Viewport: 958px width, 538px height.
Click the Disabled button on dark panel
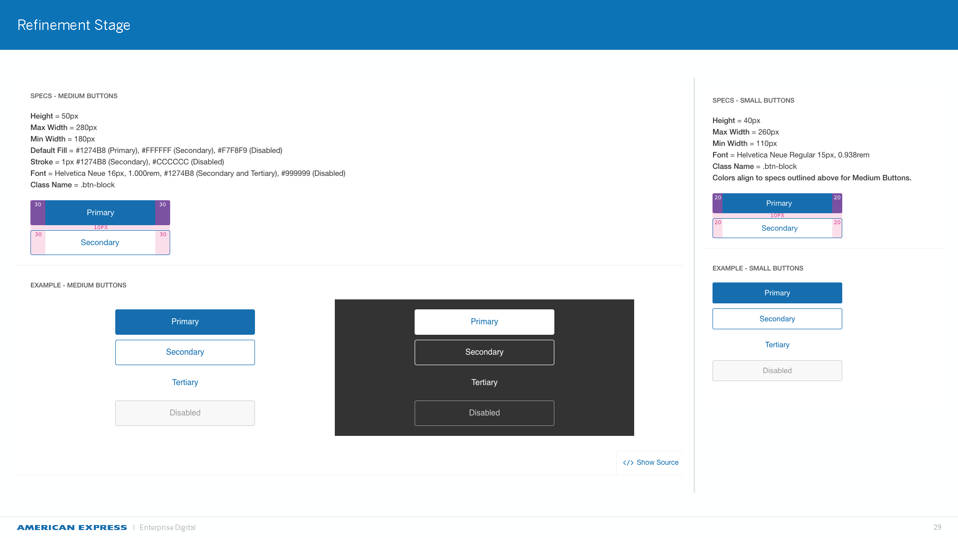coord(484,413)
